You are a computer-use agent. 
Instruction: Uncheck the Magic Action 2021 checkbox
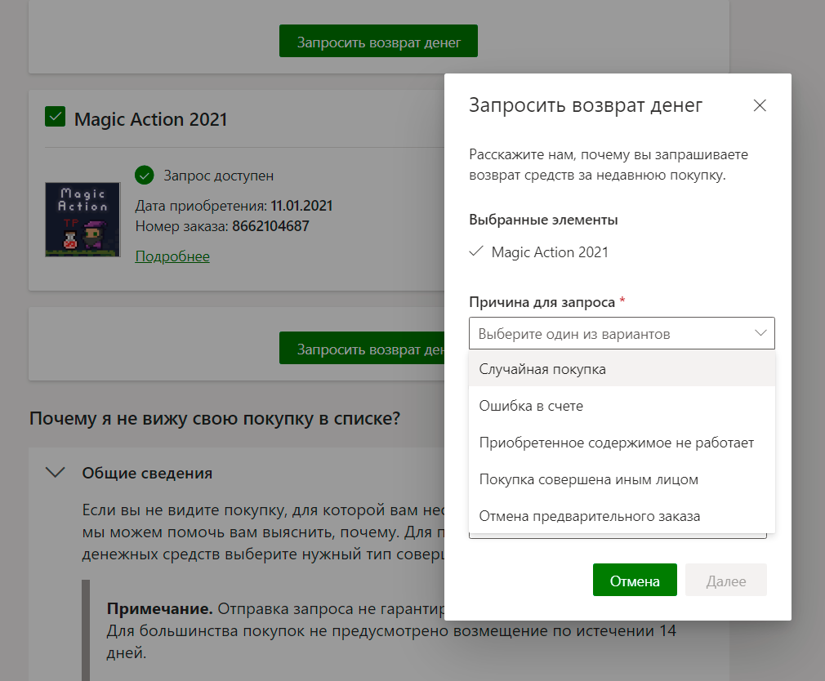click(56, 117)
